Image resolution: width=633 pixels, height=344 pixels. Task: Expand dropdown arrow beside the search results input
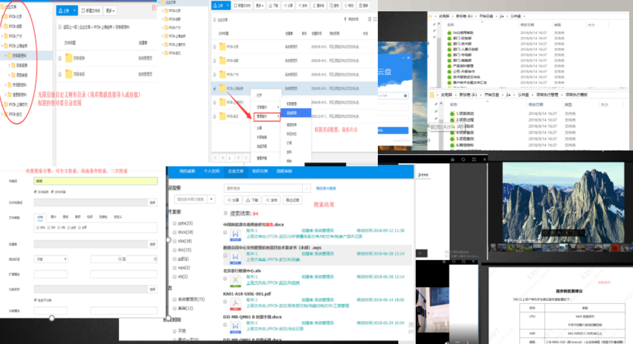(306, 188)
